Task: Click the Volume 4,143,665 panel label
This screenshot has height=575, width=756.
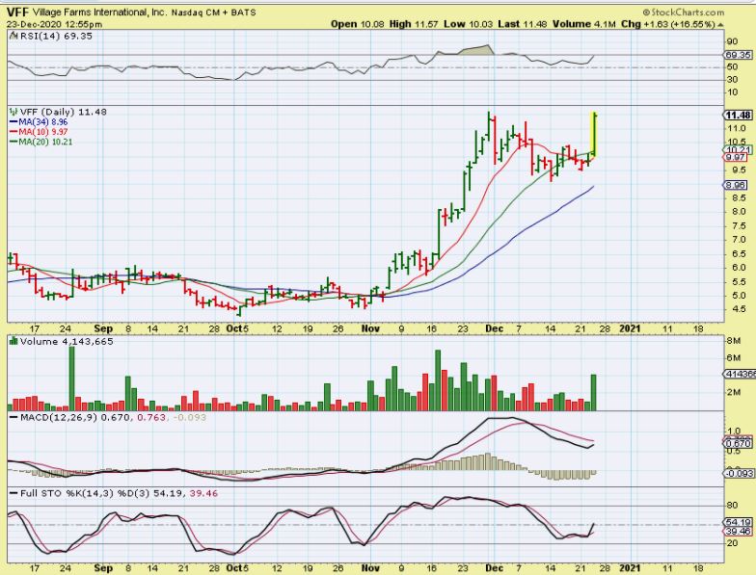Action: coord(67,341)
